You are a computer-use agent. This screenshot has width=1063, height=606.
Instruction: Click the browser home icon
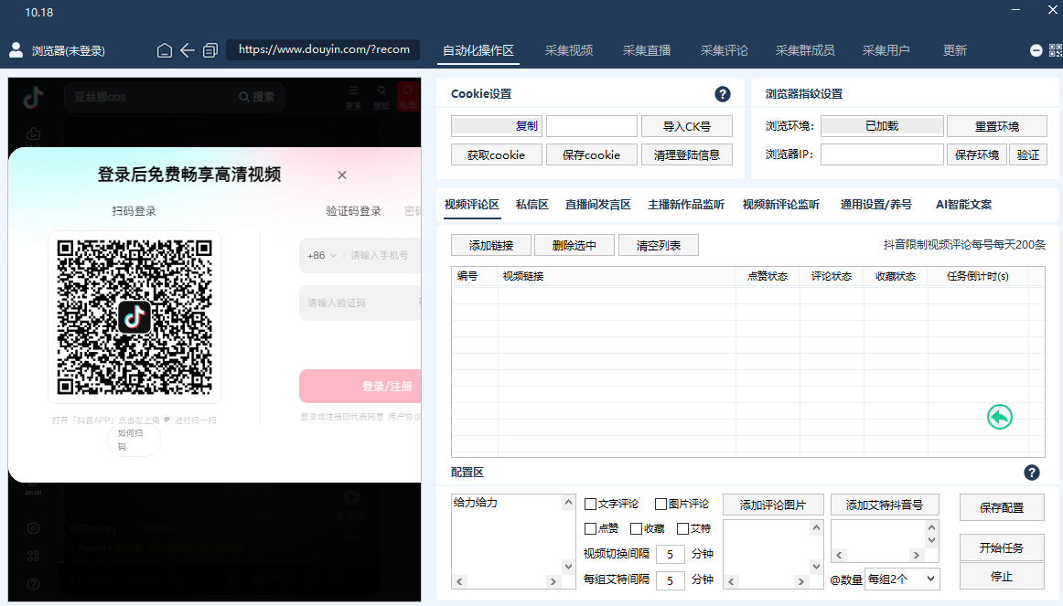pyautogui.click(x=164, y=51)
